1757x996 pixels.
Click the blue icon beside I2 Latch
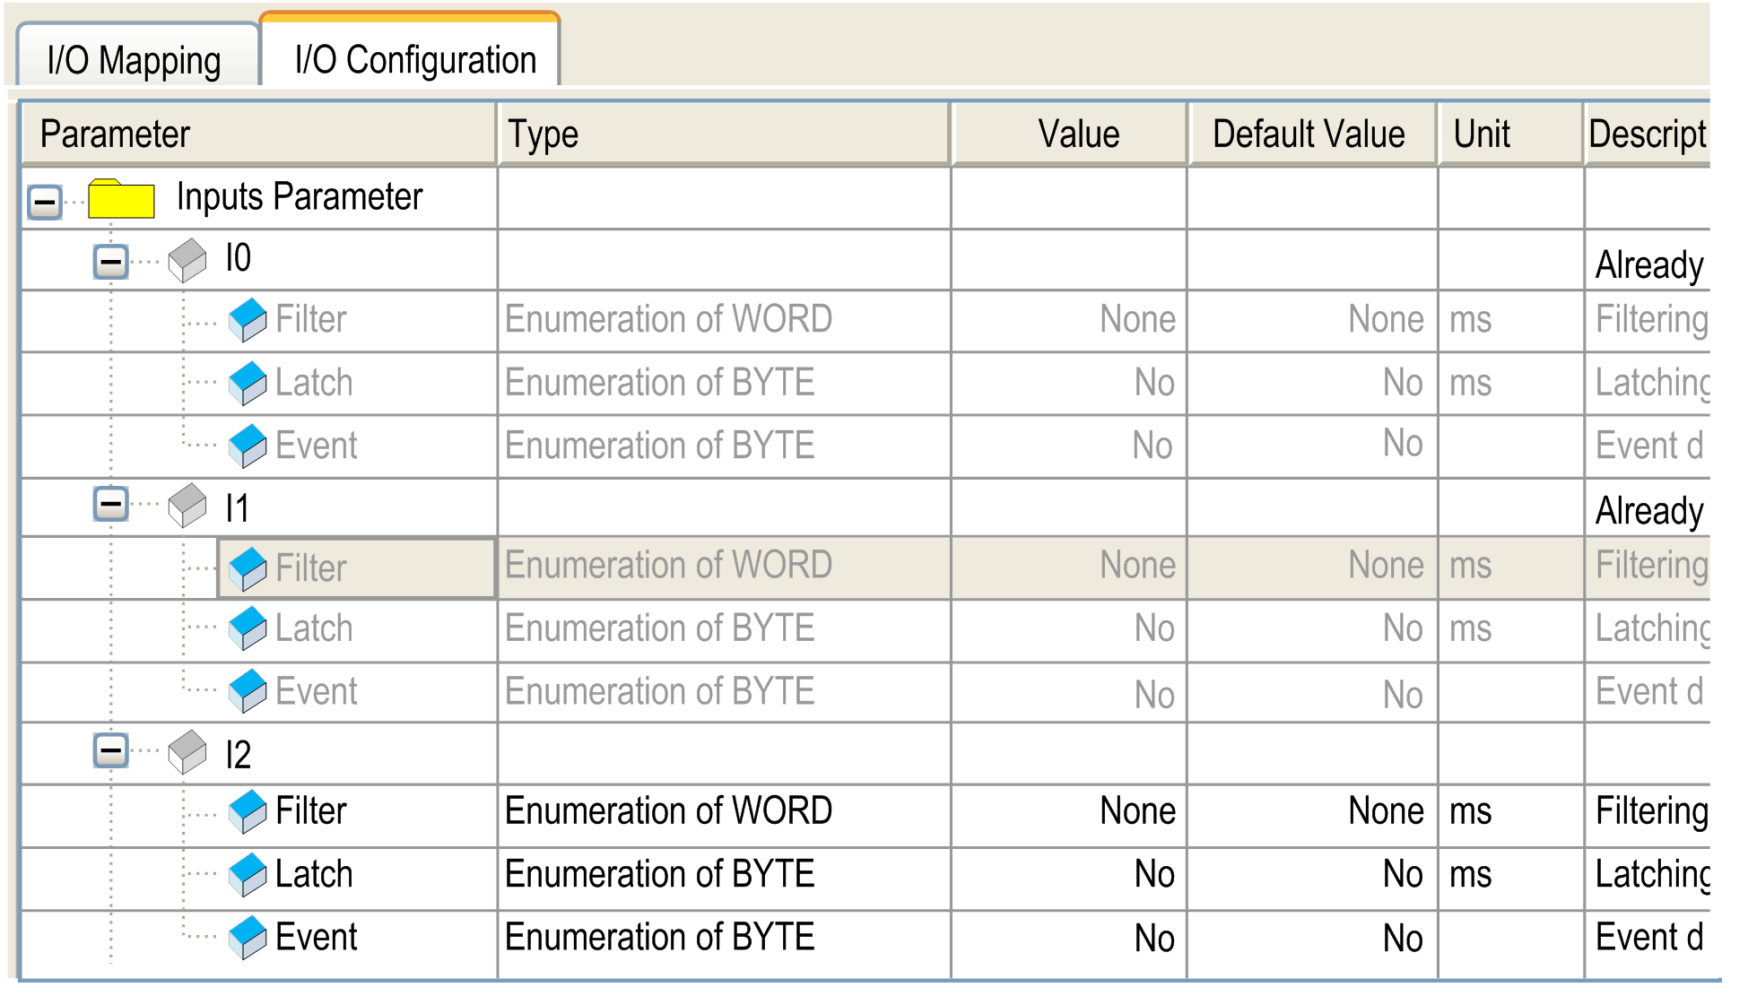[248, 874]
